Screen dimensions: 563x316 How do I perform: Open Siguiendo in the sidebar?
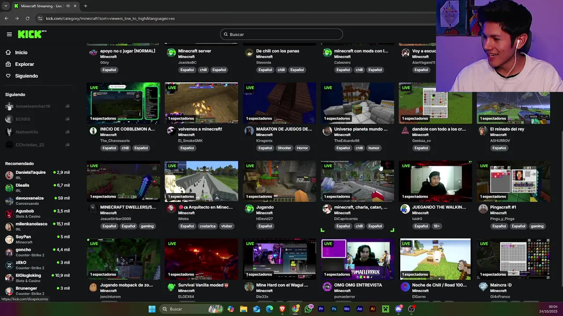[x=26, y=76]
